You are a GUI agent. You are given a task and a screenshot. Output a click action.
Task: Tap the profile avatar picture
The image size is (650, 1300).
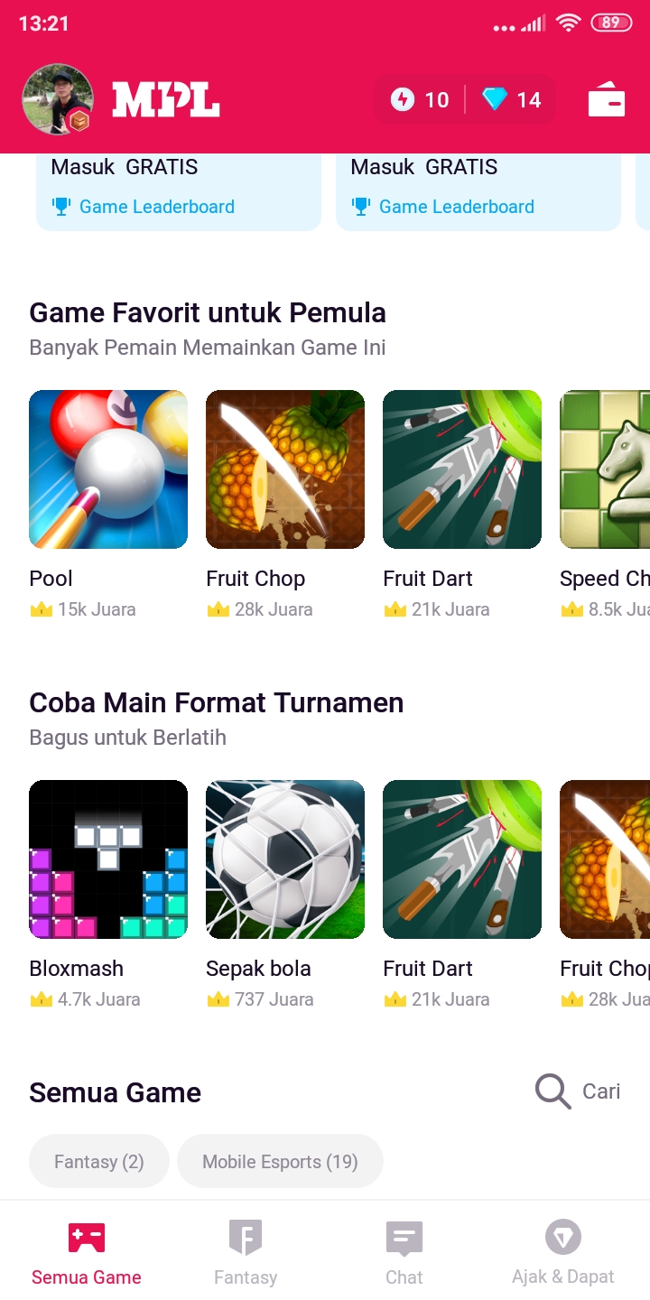58,99
